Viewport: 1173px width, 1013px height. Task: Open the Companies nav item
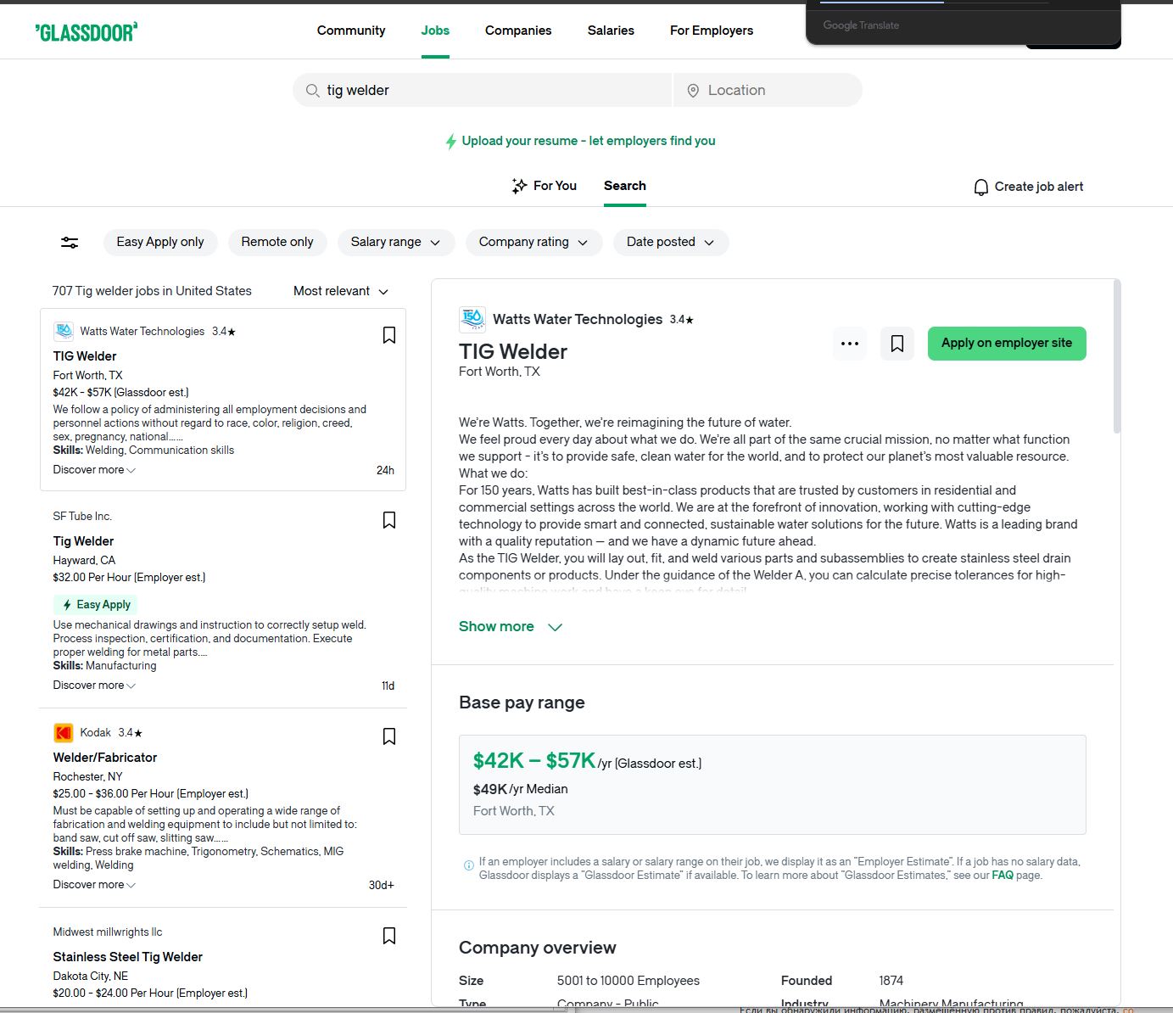tap(518, 31)
